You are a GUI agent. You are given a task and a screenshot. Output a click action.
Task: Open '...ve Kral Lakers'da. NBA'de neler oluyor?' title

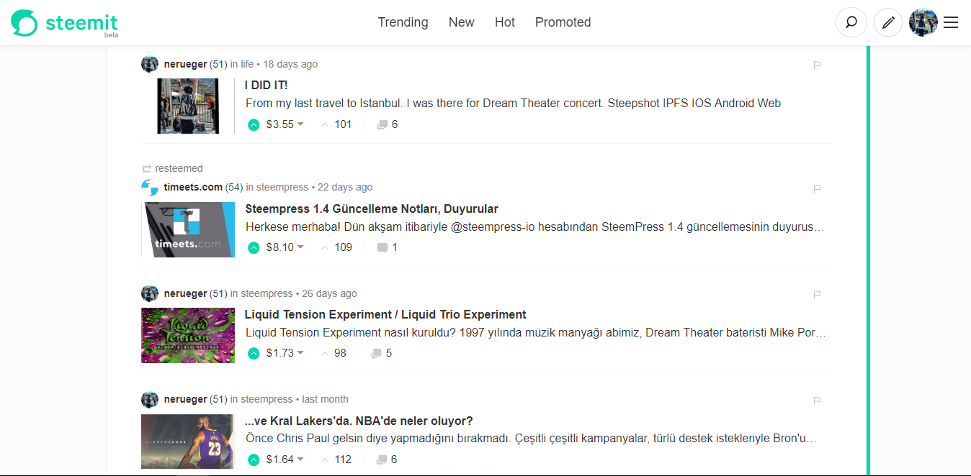click(359, 421)
